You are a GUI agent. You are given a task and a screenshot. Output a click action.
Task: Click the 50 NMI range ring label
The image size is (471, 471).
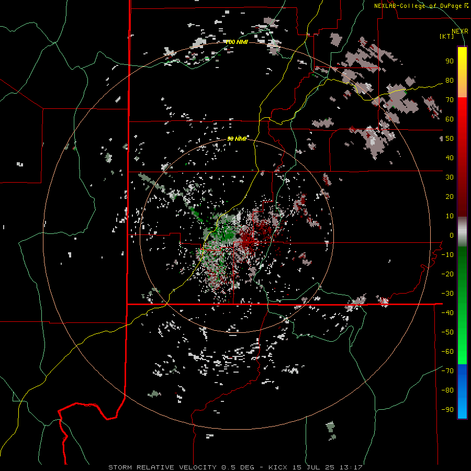pyautogui.click(x=237, y=139)
